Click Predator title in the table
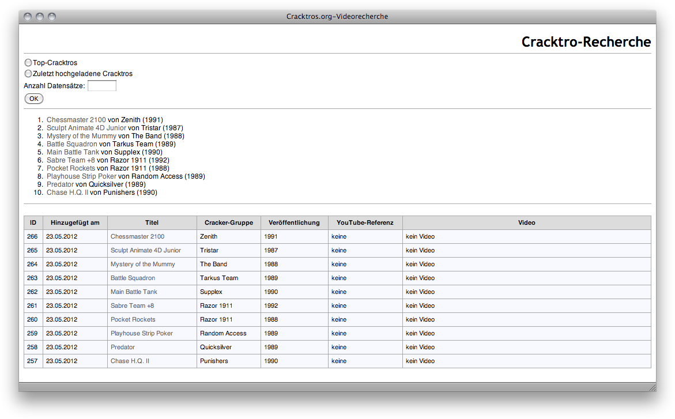Screen dimensions: 675x419 pos(123,347)
